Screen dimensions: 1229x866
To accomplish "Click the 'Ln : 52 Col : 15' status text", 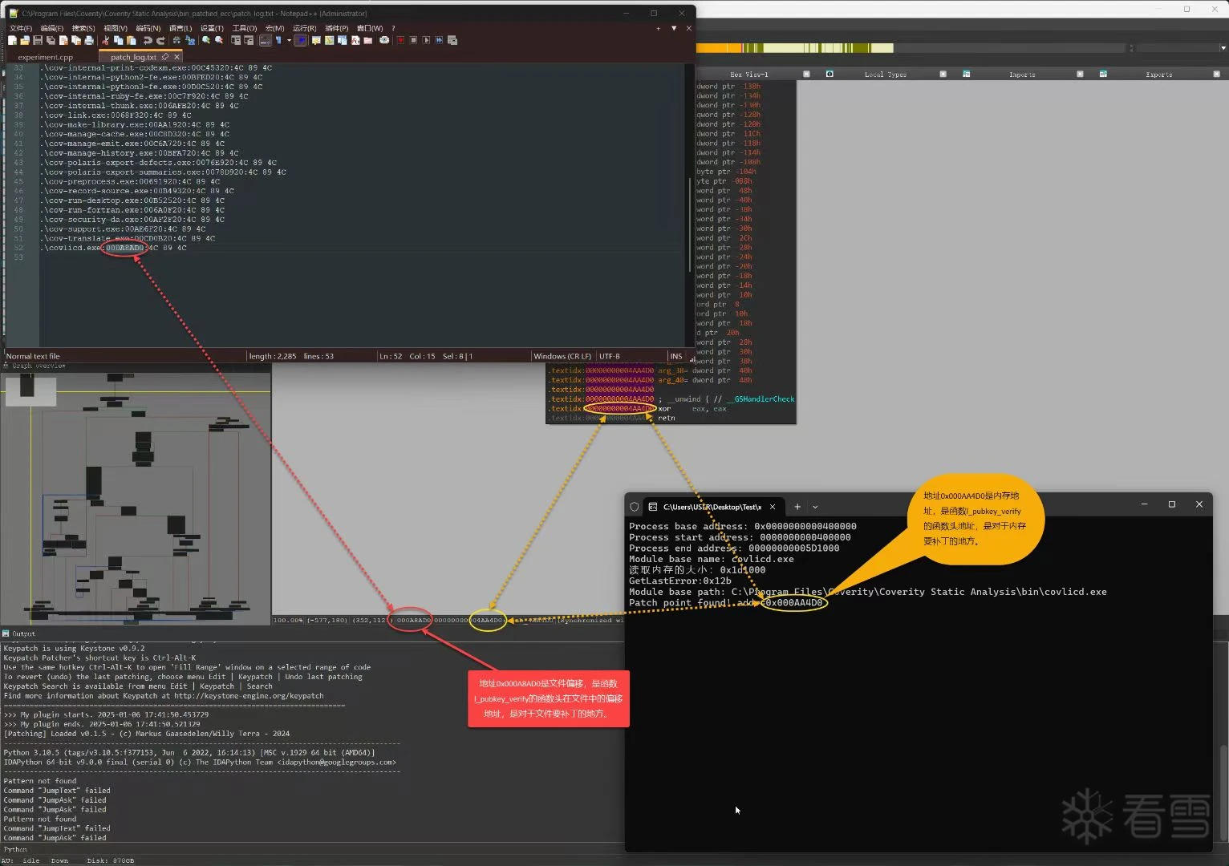I will pos(407,356).
